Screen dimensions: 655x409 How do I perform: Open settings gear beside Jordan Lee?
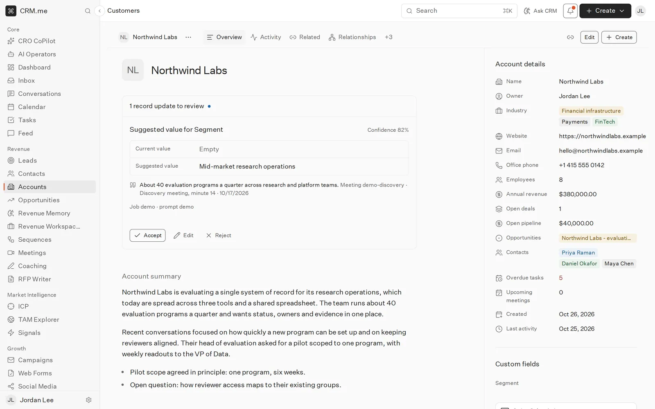pos(88,400)
